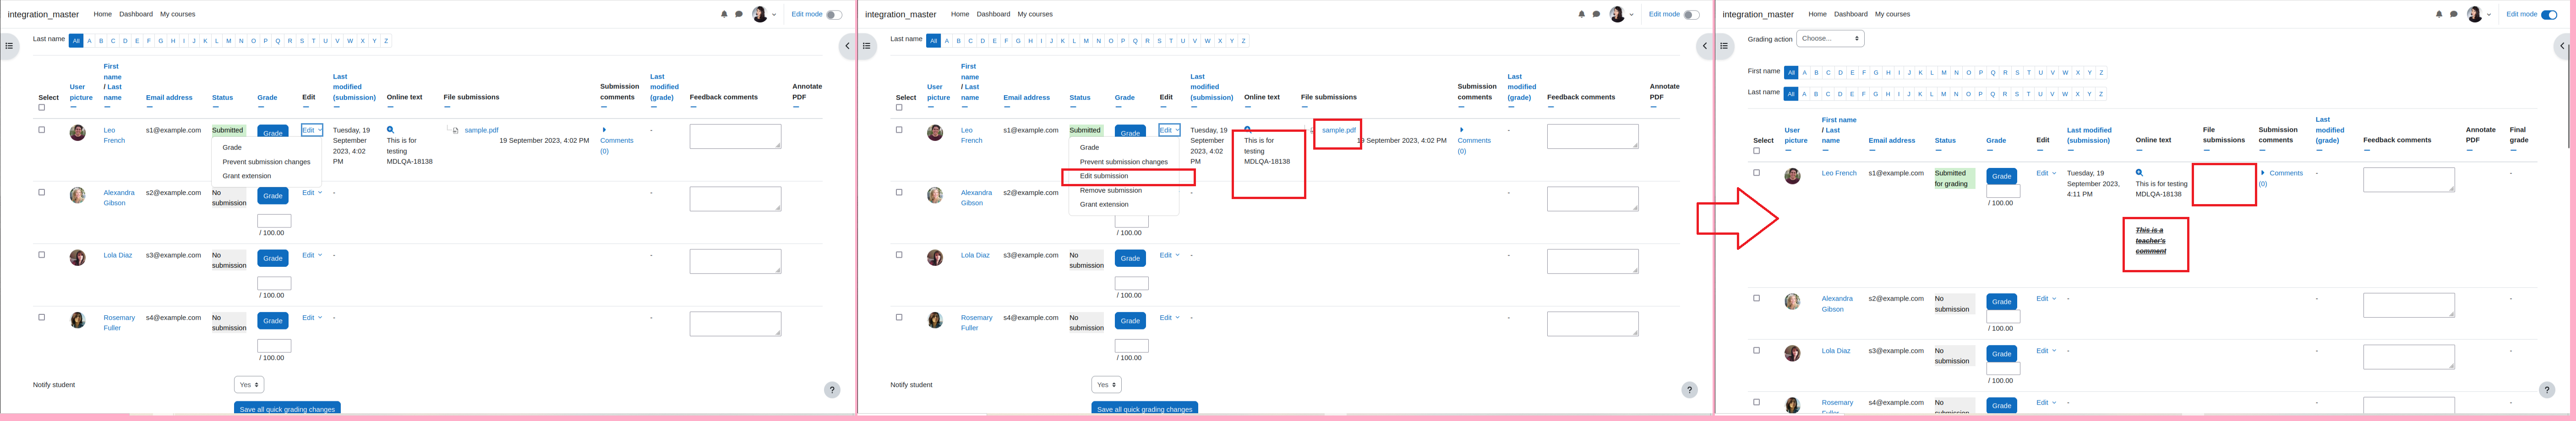Click Leo French's feedback comments box in left screenshot

(x=735, y=137)
